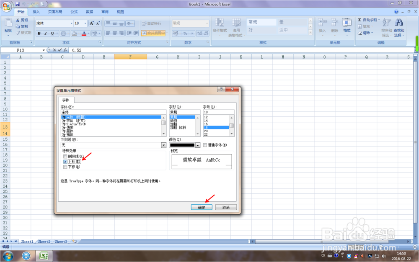Click the Format cells ribbon icon
This screenshot has width=419, height=262.
(x=347, y=23)
